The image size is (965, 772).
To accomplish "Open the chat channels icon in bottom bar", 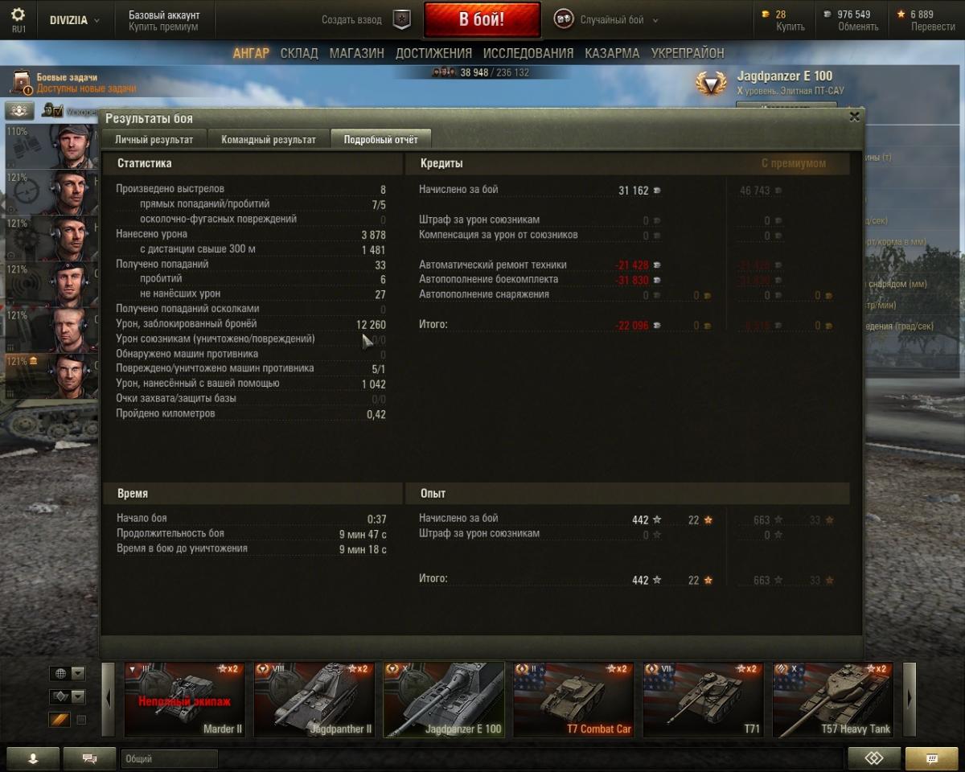I will 89,758.
